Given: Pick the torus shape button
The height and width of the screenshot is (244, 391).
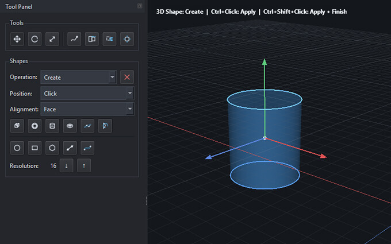Looking at the screenshot, I should tap(70, 125).
